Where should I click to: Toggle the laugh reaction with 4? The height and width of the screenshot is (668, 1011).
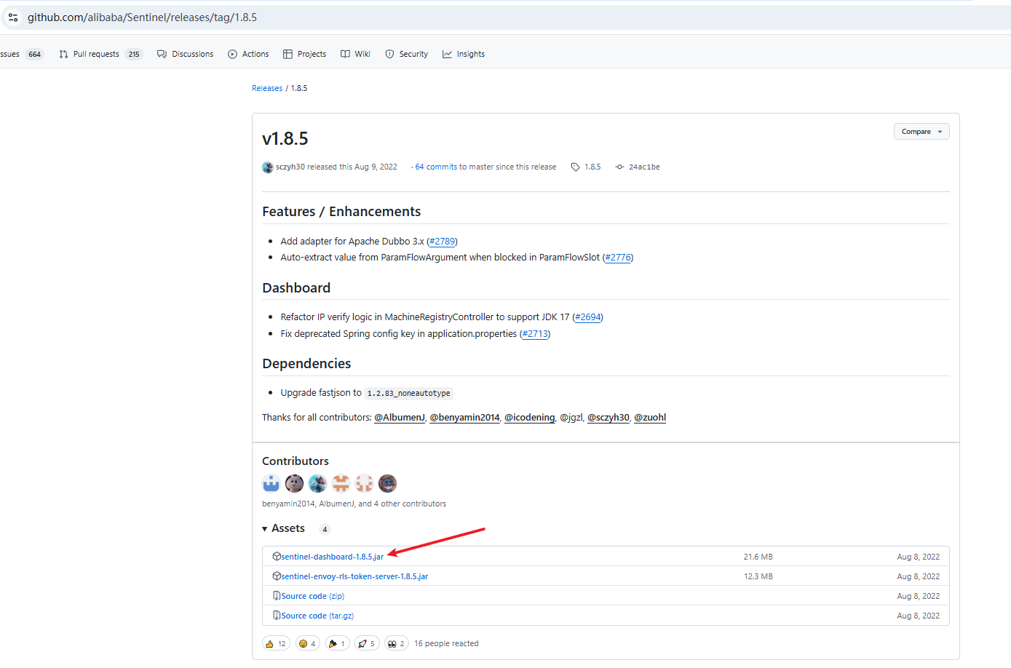point(308,643)
